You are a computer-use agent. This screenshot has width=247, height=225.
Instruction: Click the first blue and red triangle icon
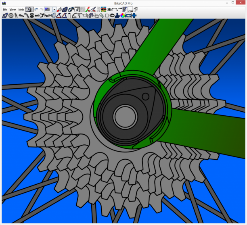click(59, 16)
